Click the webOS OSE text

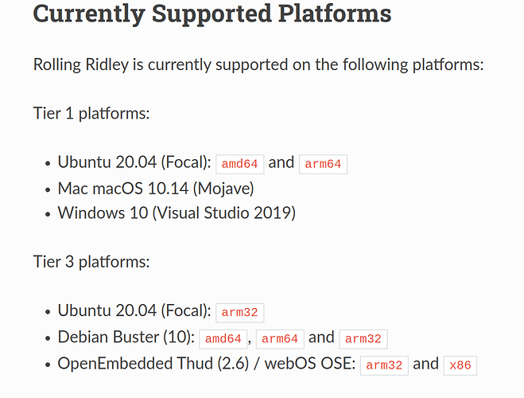[310, 364]
